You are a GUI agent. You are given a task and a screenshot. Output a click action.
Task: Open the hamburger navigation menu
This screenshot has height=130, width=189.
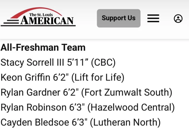click(153, 18)
